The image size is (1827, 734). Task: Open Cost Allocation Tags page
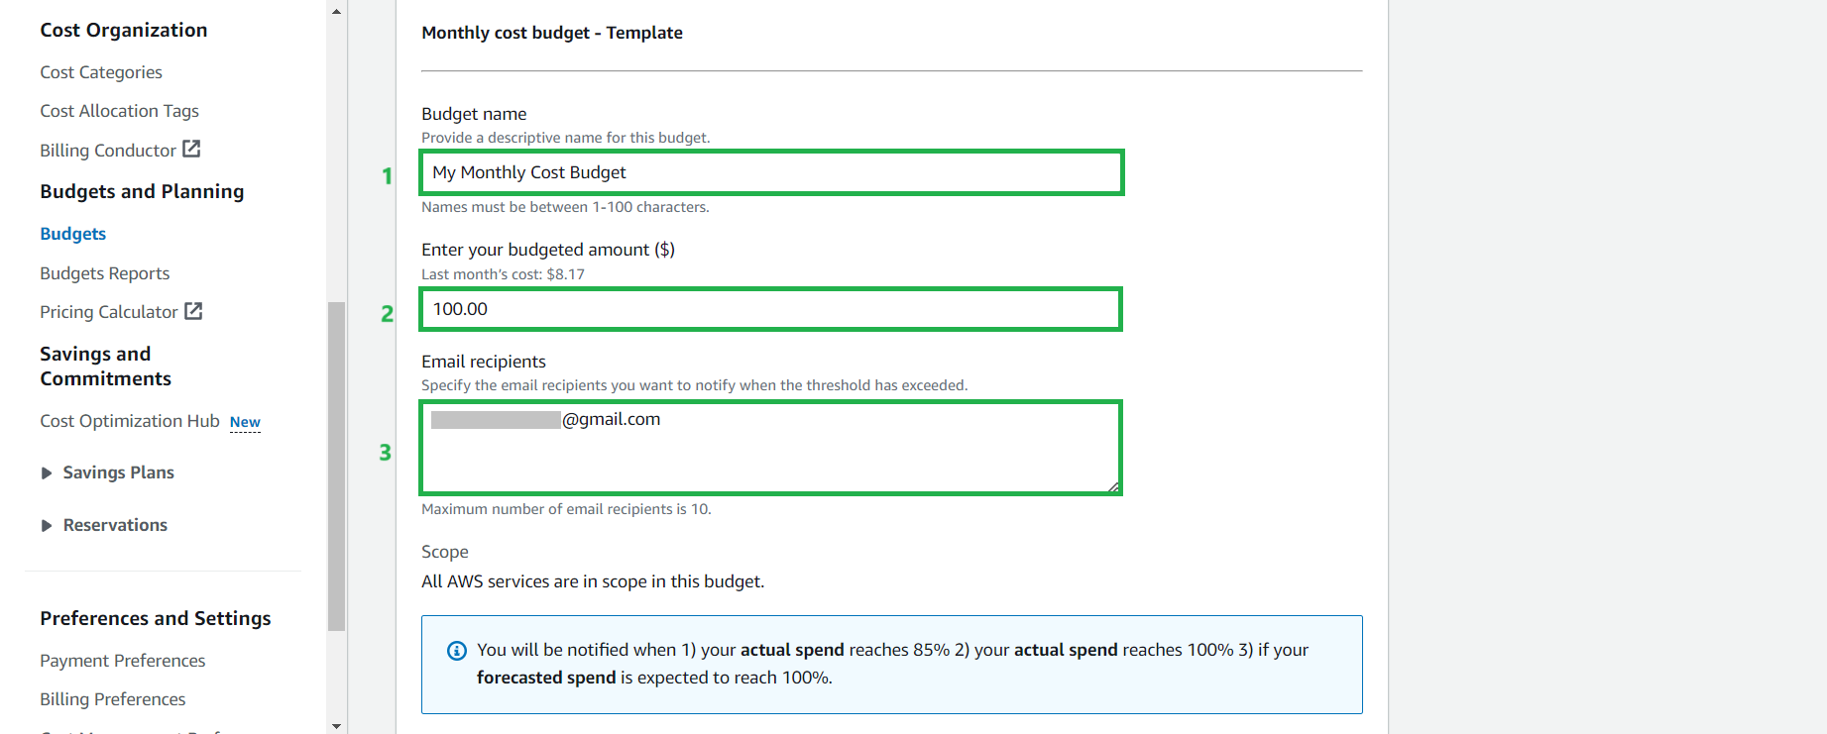coord(119,111)
